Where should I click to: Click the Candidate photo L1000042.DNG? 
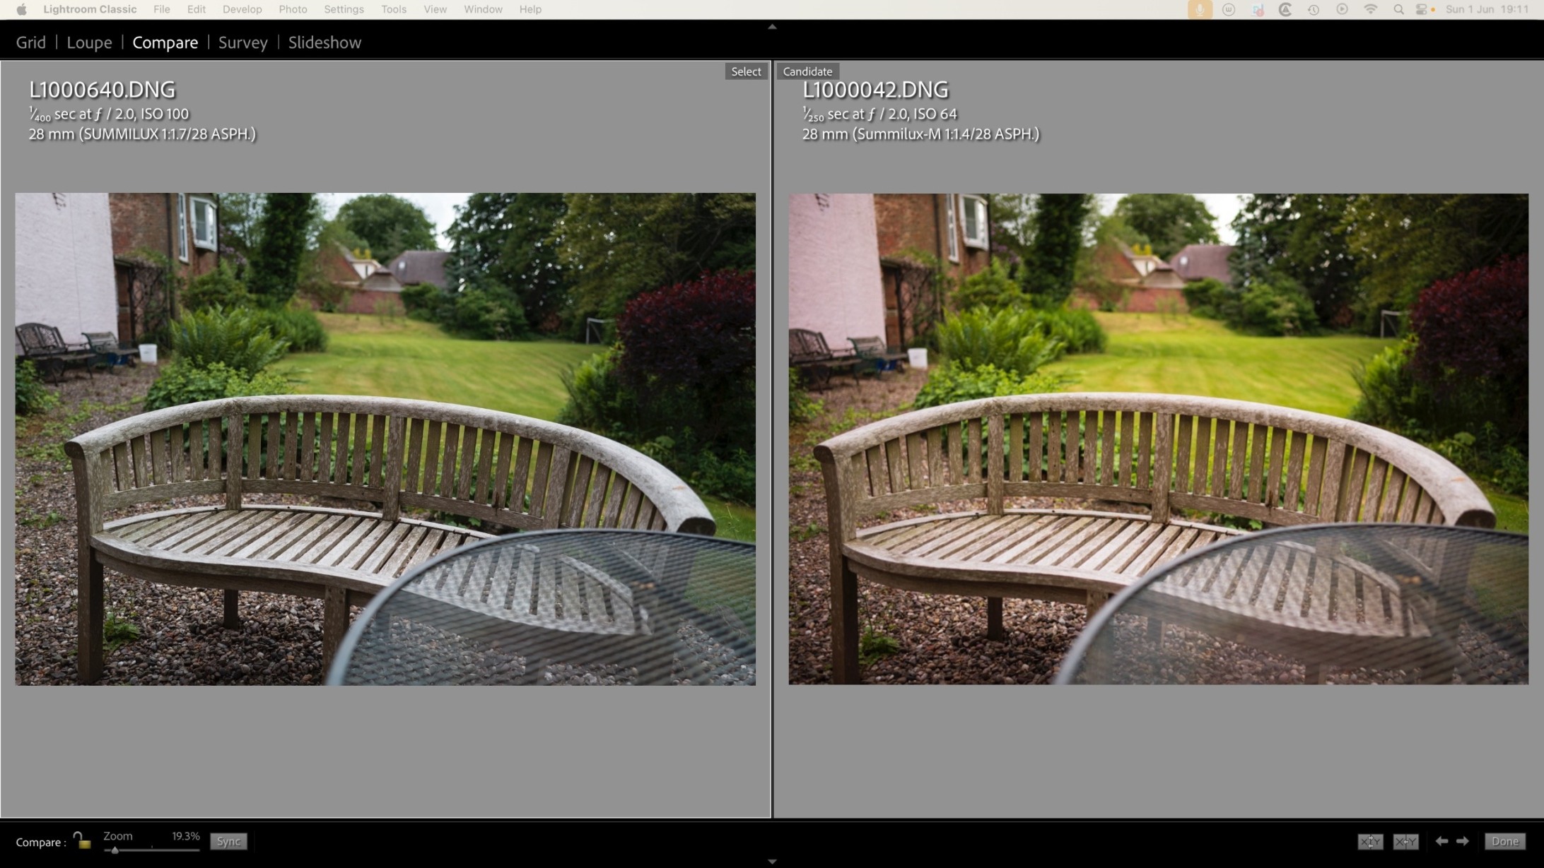pos(1158,439)
